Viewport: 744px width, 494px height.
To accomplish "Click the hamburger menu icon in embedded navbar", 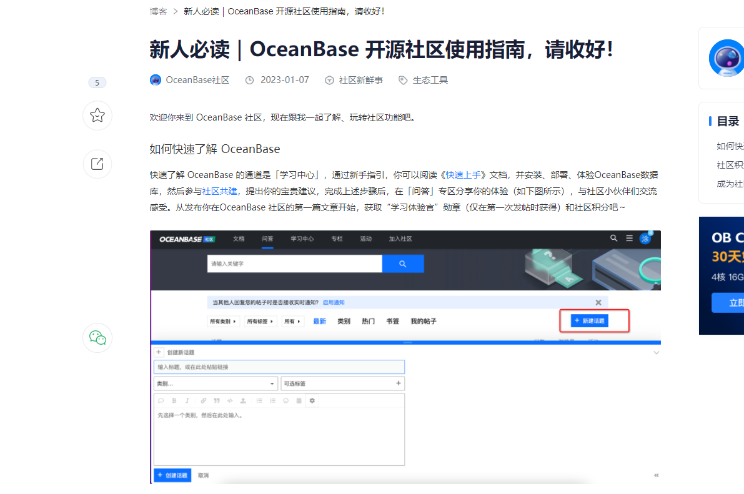I will [629, 238].
